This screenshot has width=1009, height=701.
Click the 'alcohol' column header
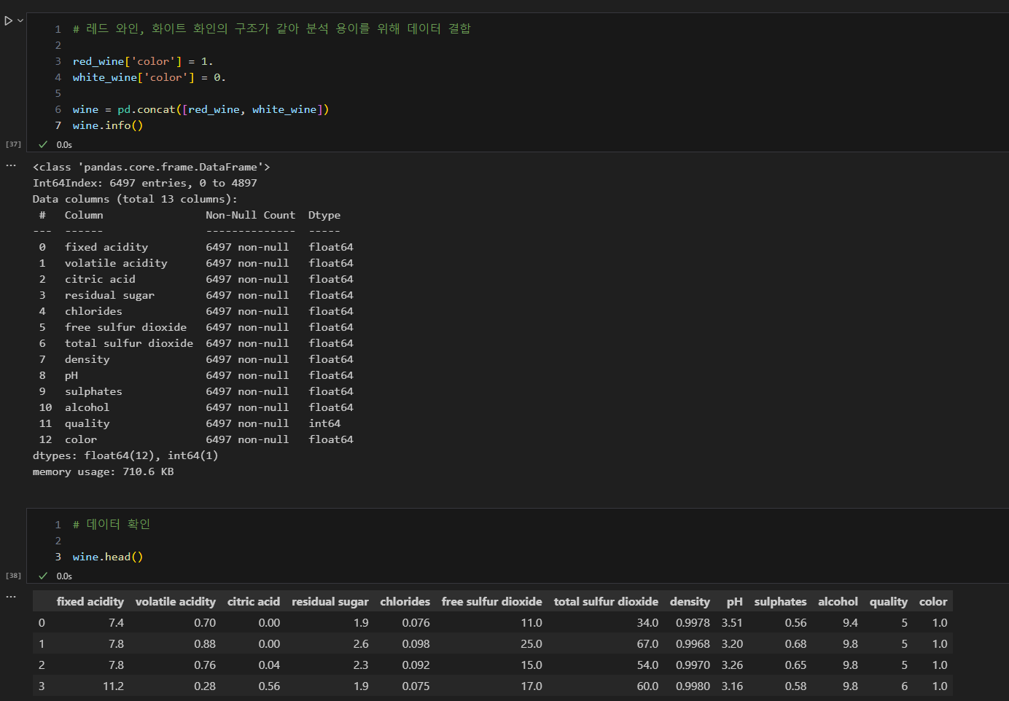pyautogui.click(x=838, y=601)
